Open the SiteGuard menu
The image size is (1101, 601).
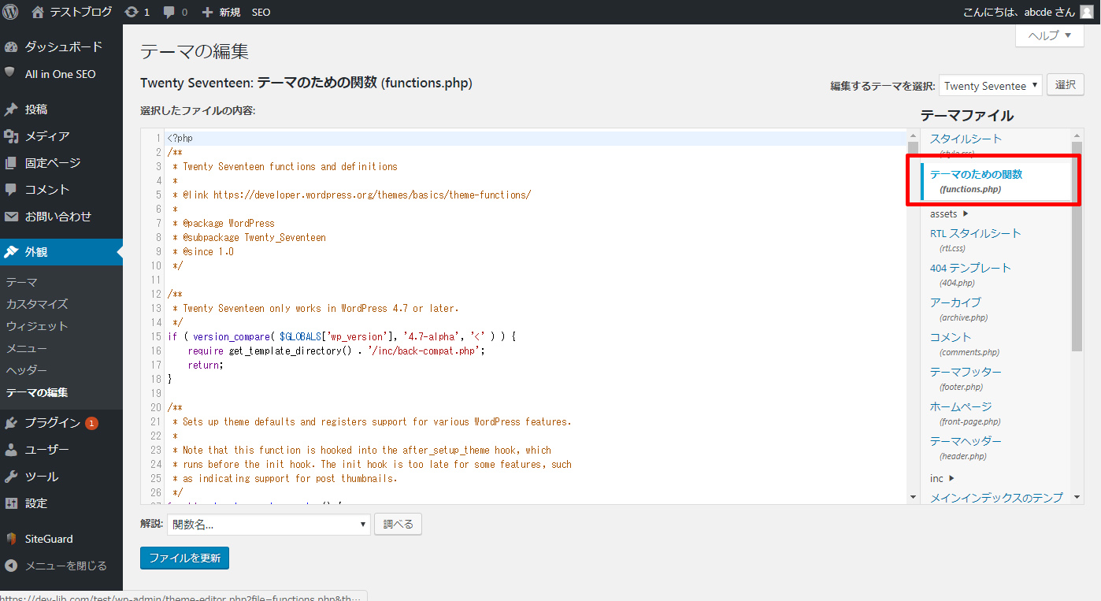pos(49,539)
